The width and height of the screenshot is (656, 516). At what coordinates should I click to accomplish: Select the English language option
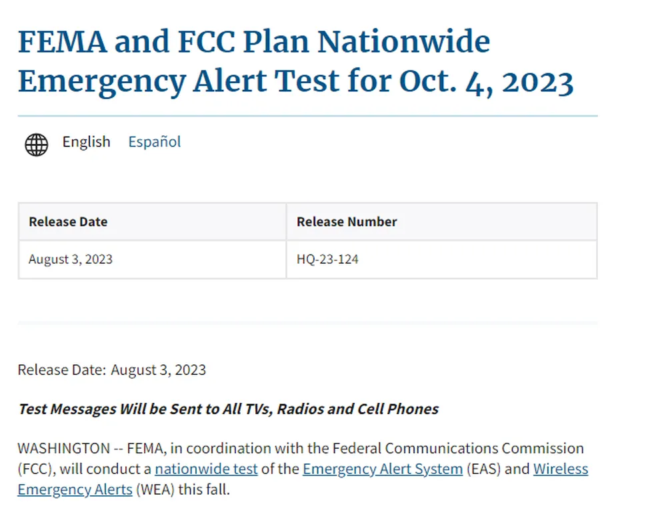coord(87,142)
